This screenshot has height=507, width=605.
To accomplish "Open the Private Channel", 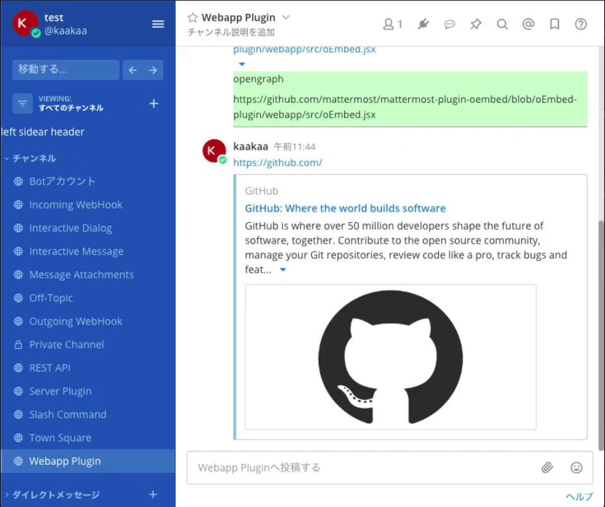I will [88, 345].
